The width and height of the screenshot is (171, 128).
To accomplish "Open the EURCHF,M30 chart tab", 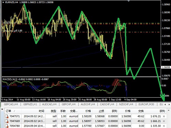I will tap(146, 104).
